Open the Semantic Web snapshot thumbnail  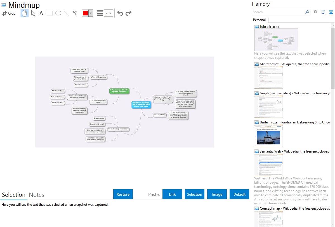tap(268, 165)
